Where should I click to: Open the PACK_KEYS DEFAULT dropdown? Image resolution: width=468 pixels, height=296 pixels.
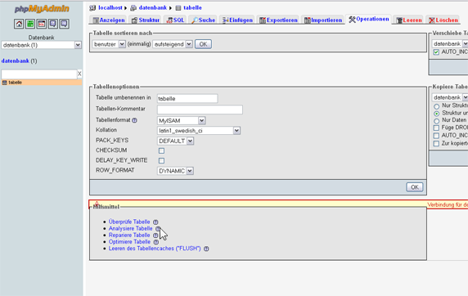[175, 141]
